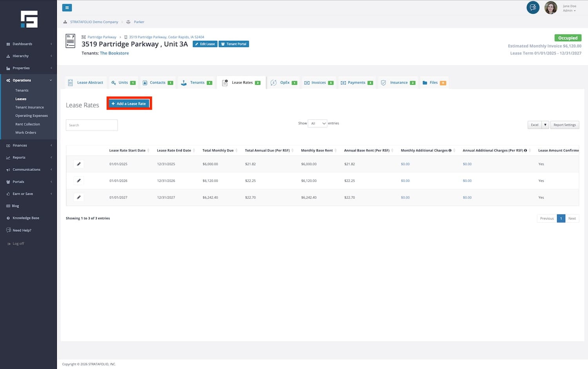
Task: Click the info icon beside Monthly Additional Charges
Action: [450, 151]
